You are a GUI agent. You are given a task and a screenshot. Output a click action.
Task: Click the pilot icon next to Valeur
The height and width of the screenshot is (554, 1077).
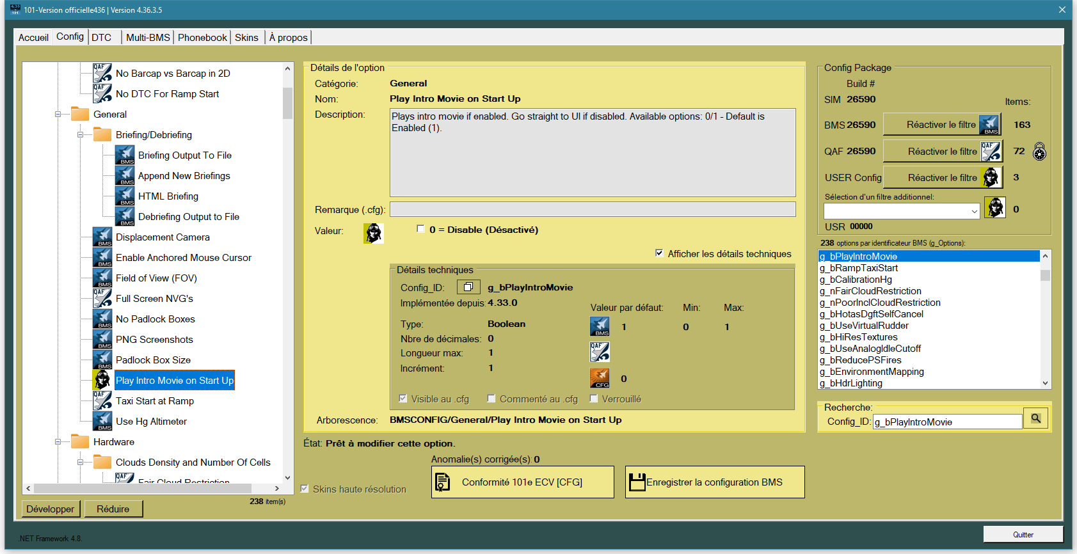(x=374, y=233)
